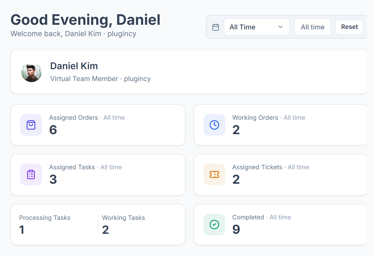This screenshot has width=374, height=256.
Task: Click the Assigned Tasks label
Action: coord(72,167)
